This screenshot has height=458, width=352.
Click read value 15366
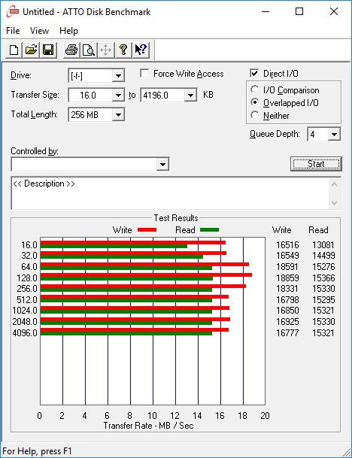click(x=323, y=278)
